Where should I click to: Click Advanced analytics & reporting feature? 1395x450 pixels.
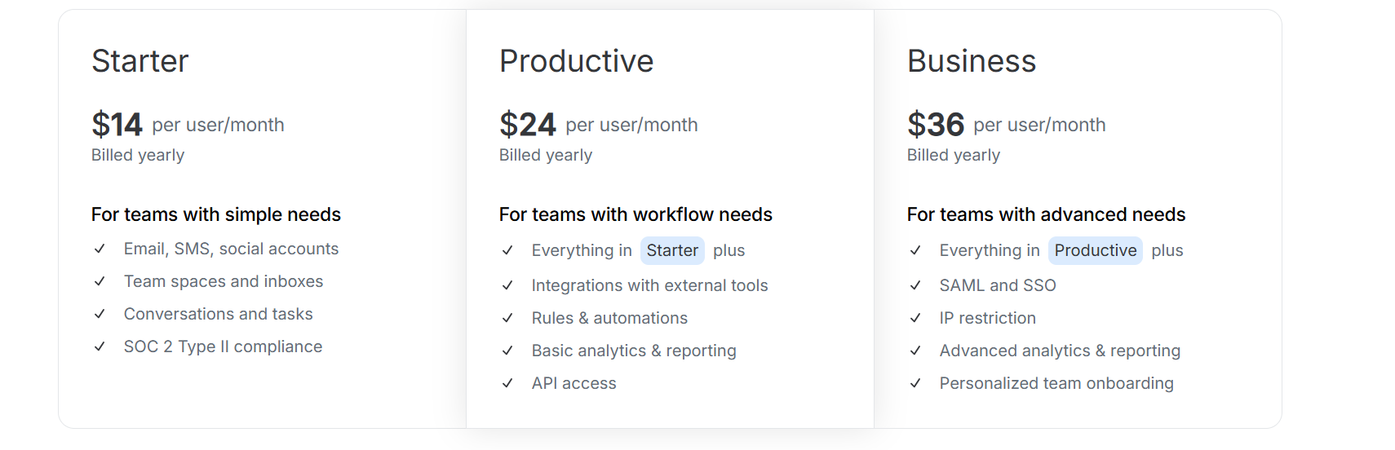click(1059, 351)
